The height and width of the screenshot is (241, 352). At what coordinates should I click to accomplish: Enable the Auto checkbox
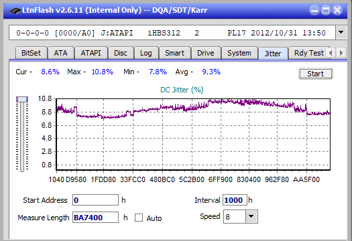point(139,218)
